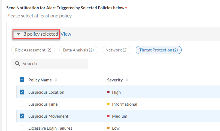220x131 pixels.
Task: Click the search magnifier icon
Action: pos(18,64)
